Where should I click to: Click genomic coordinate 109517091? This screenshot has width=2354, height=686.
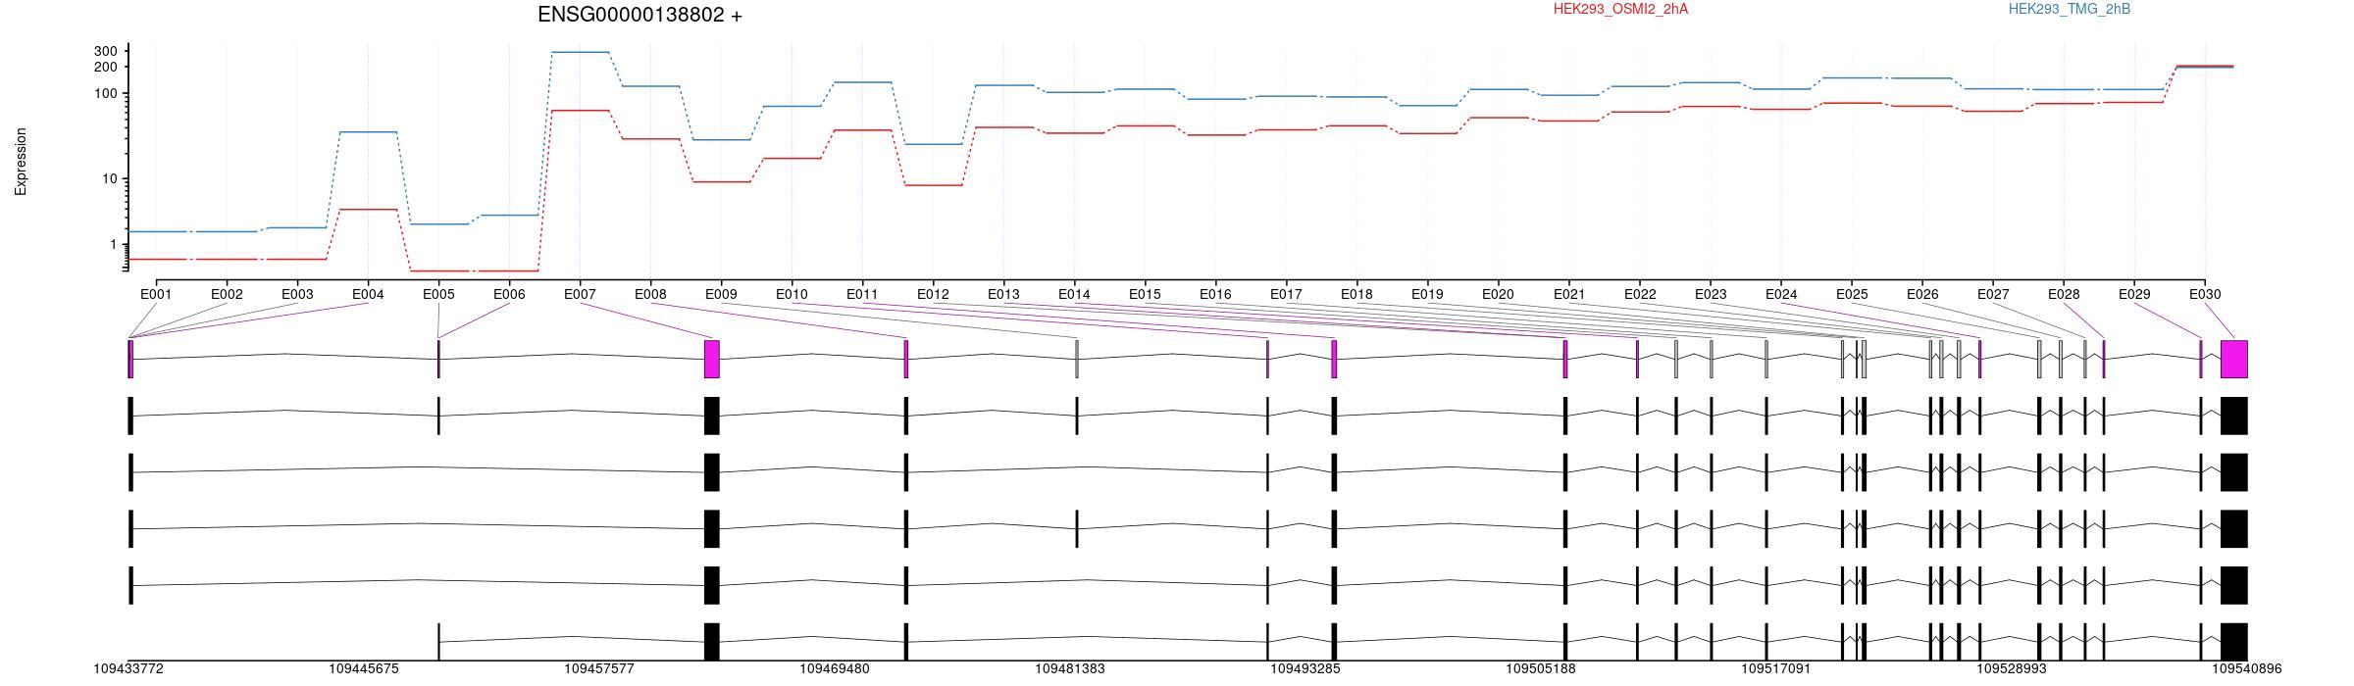tap(1776, 669)
